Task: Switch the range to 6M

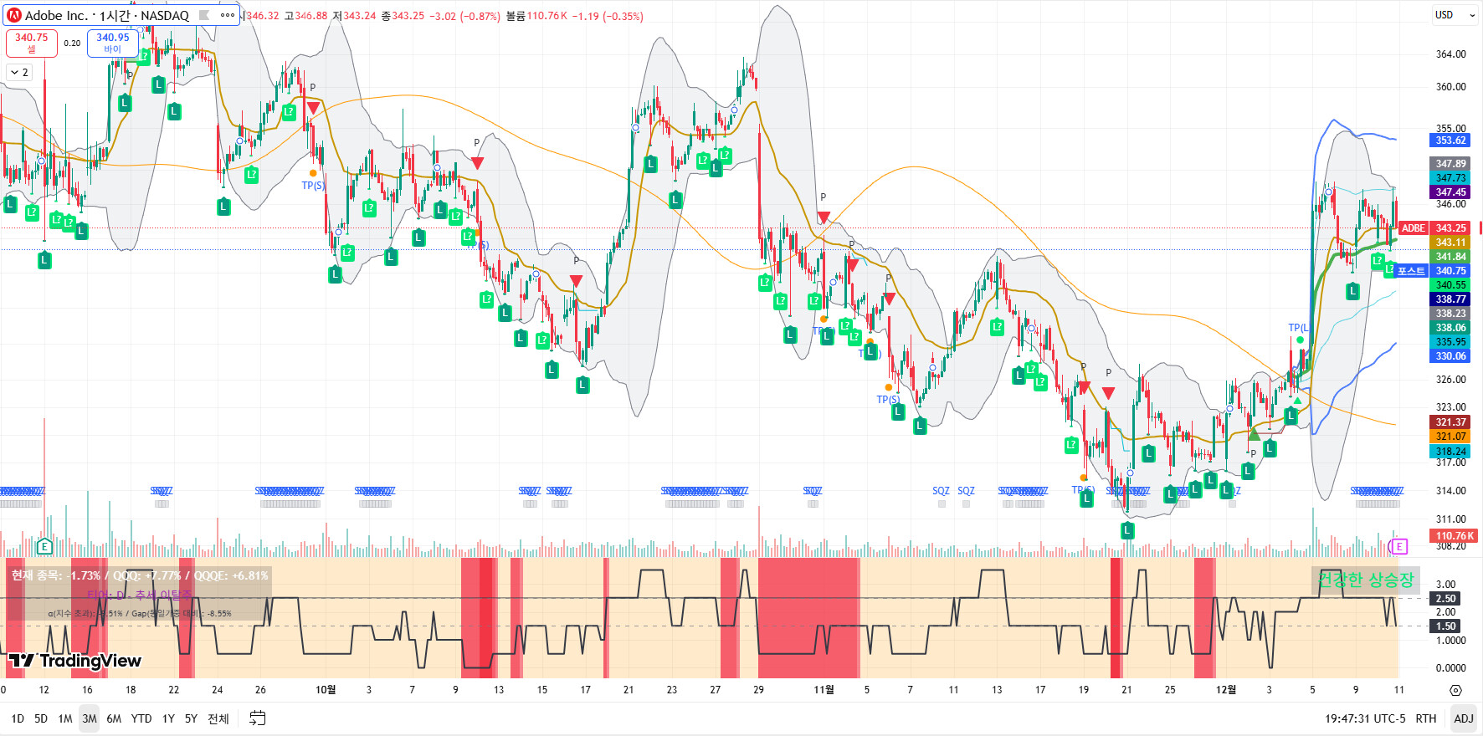Action: click(114, 718)
